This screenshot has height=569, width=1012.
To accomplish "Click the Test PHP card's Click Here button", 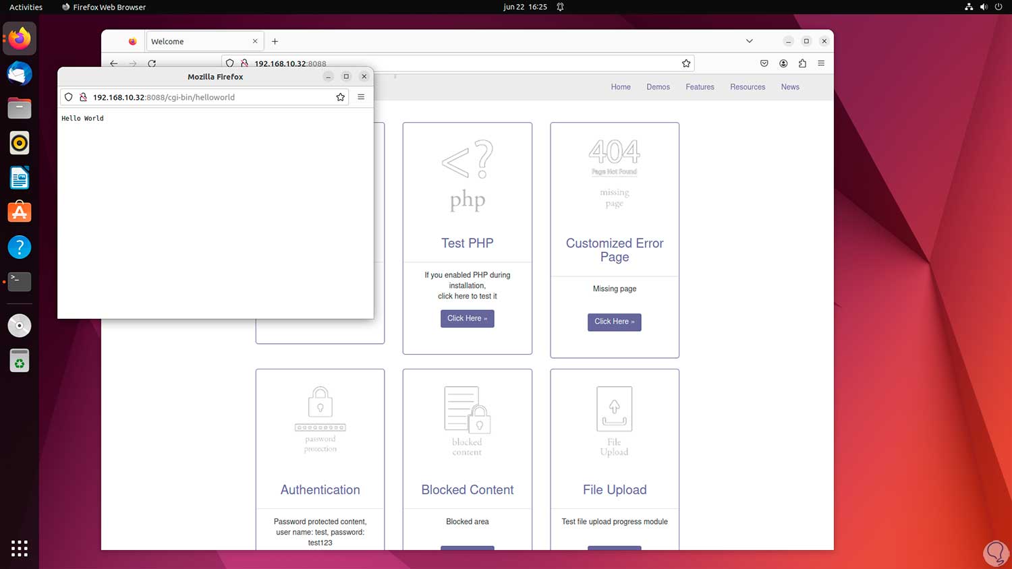I will point(467,318).
